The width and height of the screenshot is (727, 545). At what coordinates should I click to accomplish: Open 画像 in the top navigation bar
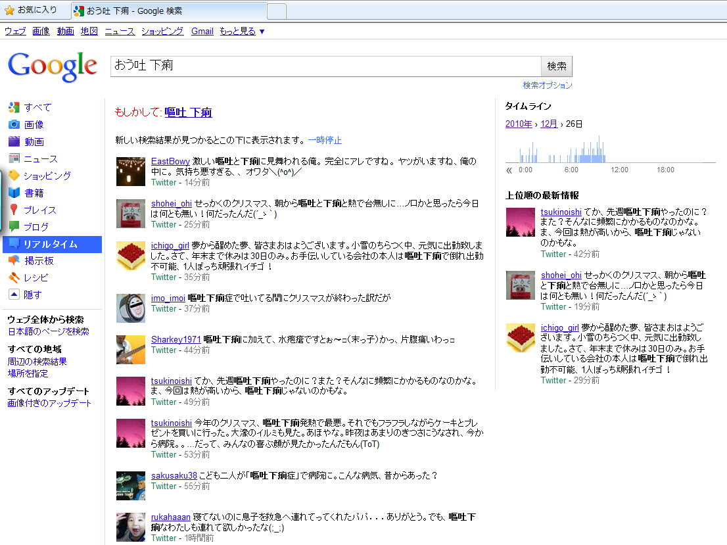pos(41,31)
